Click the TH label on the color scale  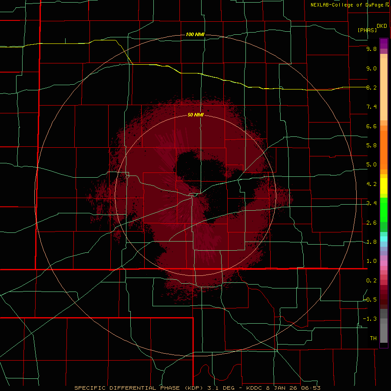(373, 338)
